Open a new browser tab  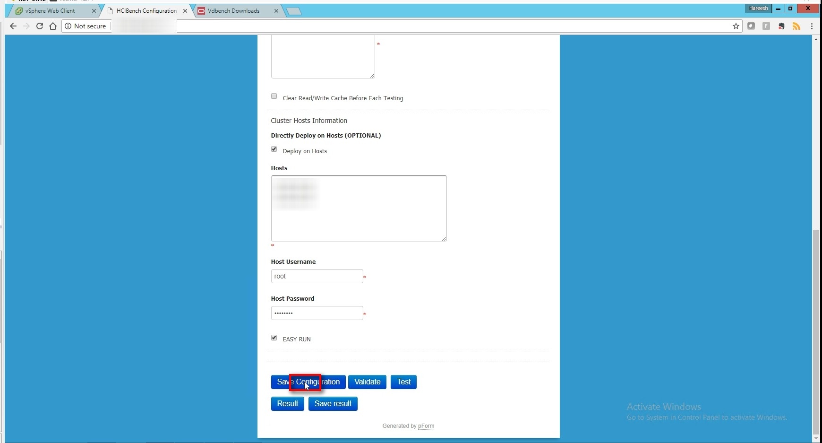pyautogui.click(x=294, y=11)
